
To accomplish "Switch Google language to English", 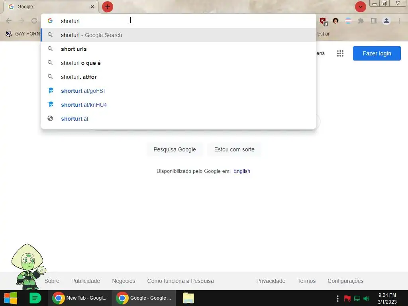I will [242, 171].
